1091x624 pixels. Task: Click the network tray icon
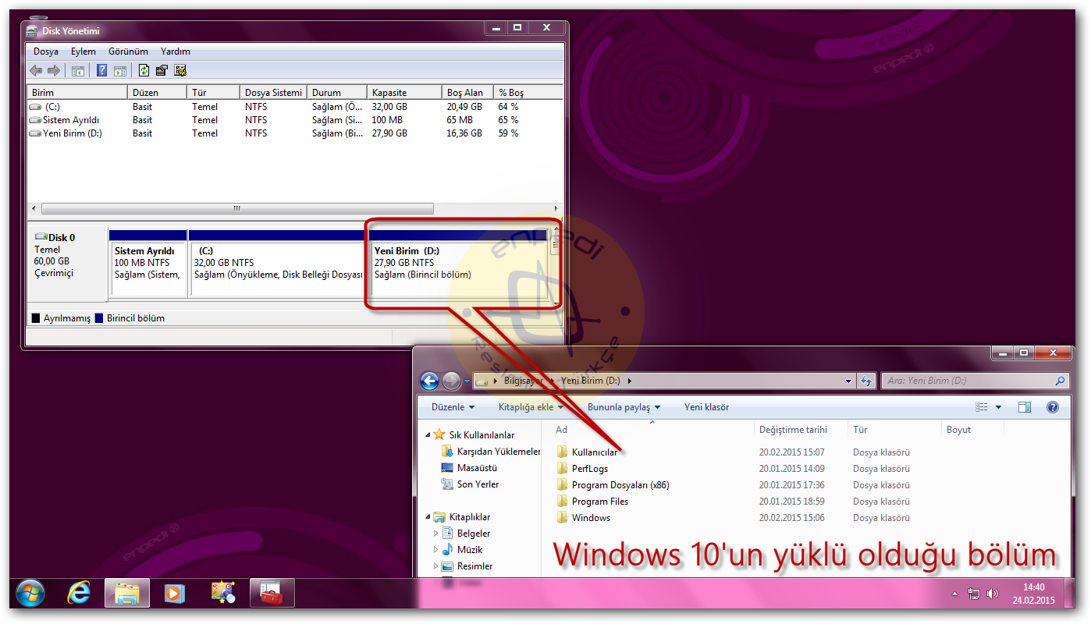coord(974,594)
